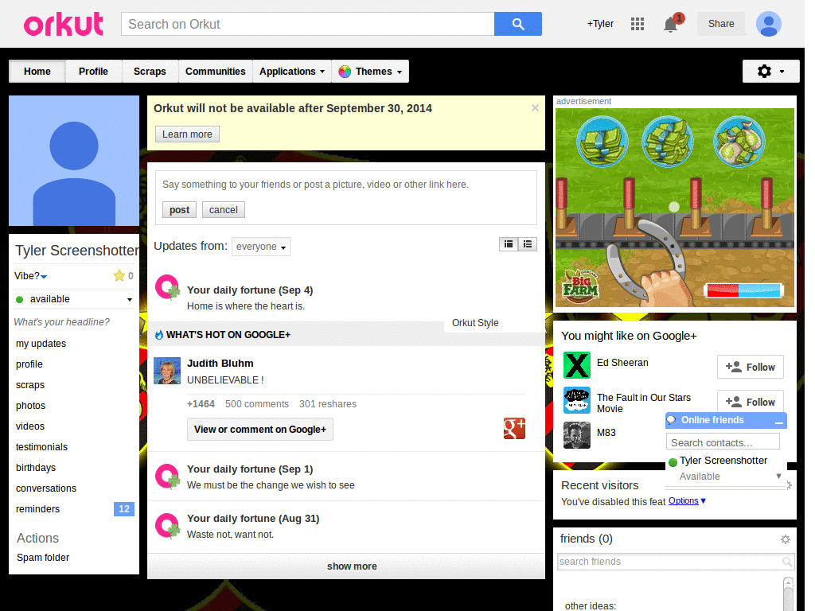Click the +Tyler link
Viewport: 815px width, 611px height.
tap(600, 24)
